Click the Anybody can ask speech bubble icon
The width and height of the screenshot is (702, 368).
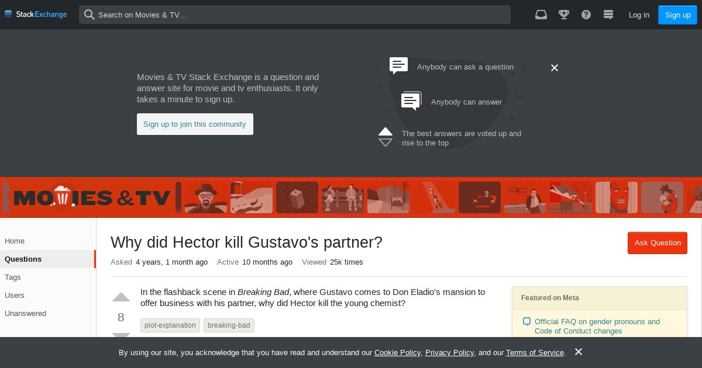pos(398,65)
